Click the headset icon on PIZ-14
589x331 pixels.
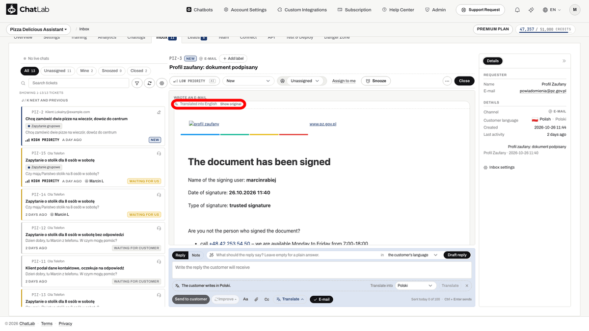coord(159,195)
